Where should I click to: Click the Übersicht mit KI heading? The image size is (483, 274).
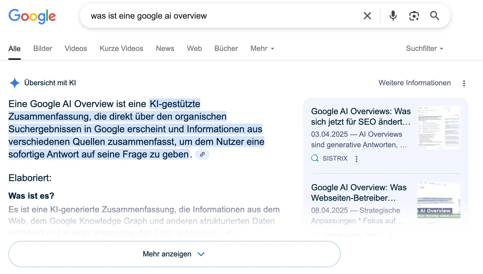(x=50, y=83)
